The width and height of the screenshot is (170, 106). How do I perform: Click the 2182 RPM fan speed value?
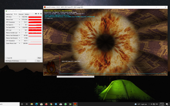24,28
